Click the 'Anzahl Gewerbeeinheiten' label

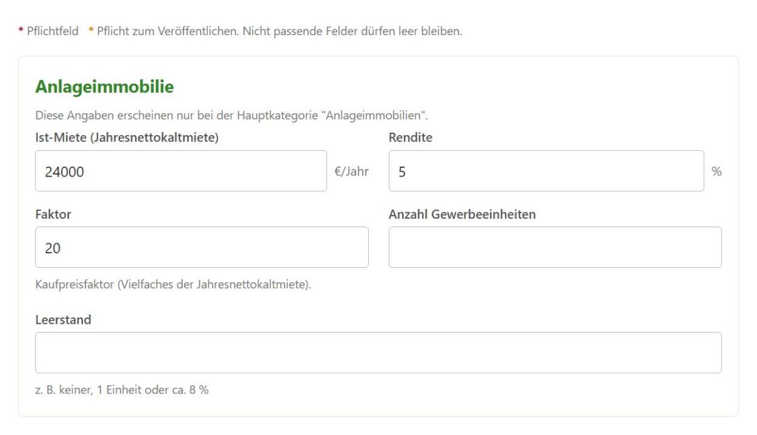point(462,214)
